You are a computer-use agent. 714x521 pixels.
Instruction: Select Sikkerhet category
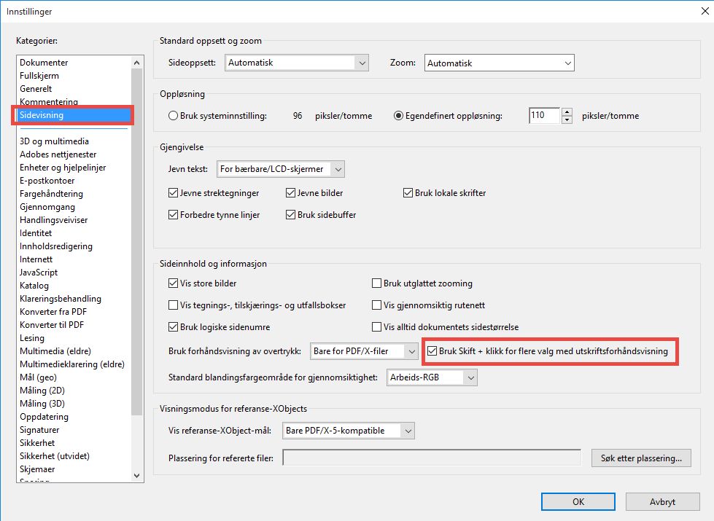pyautogui.click(x=37, y=443)
